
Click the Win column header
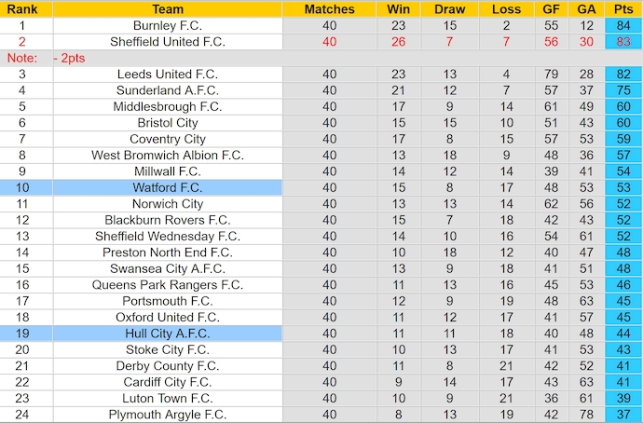click(x=399, y=9)
